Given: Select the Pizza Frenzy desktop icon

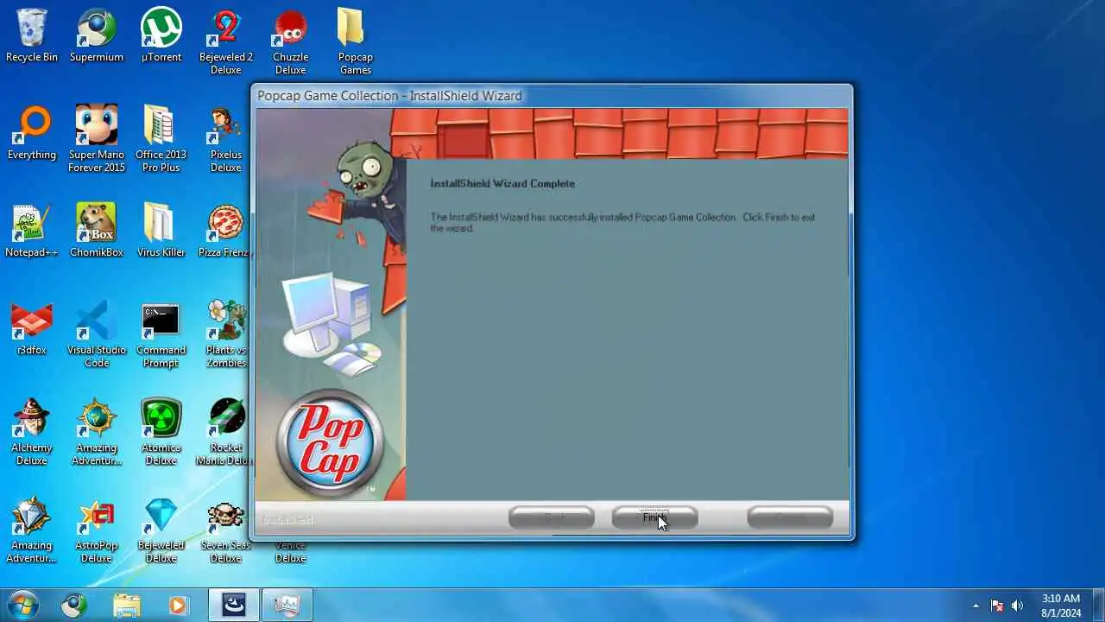Looking at the screenshot, I should point(224,232).
